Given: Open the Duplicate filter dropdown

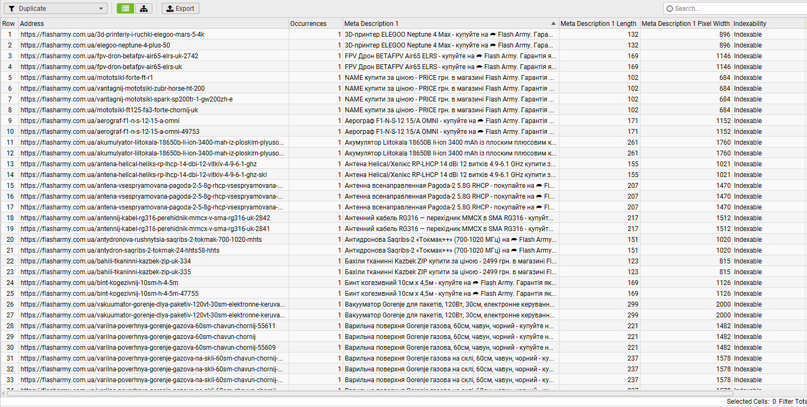Looking at the screenshot, I should (x=56, y=9).
